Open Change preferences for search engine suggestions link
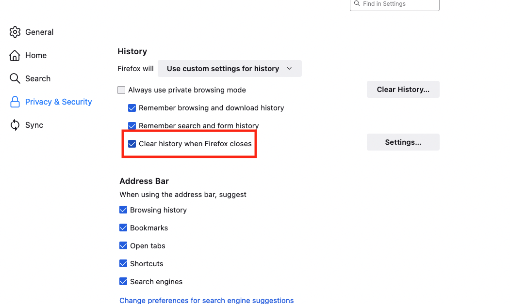 click(207, 300)
